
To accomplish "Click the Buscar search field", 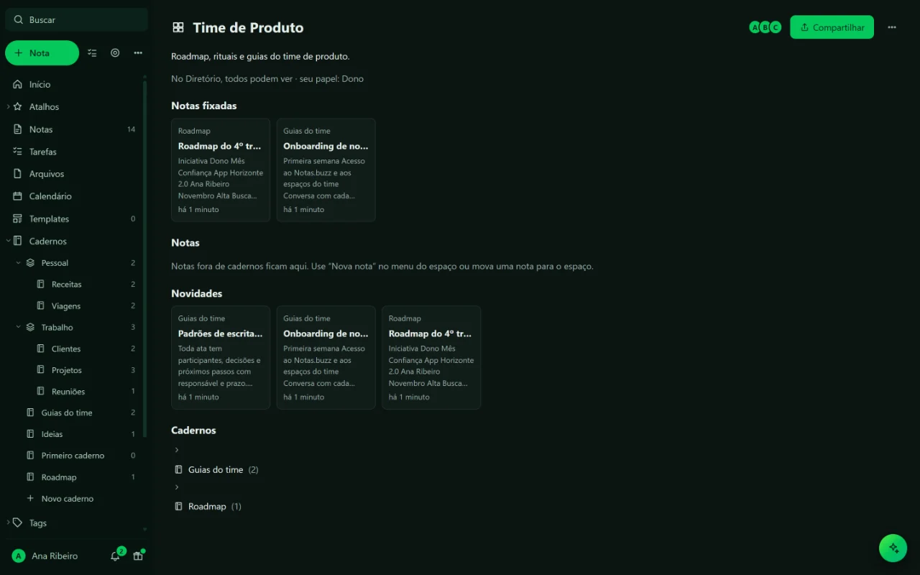I will (76, 20).
